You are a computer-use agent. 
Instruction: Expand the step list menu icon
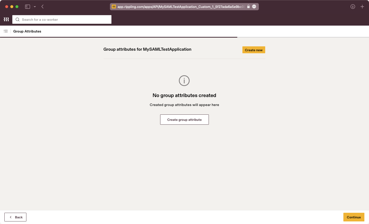pos(5,31)
